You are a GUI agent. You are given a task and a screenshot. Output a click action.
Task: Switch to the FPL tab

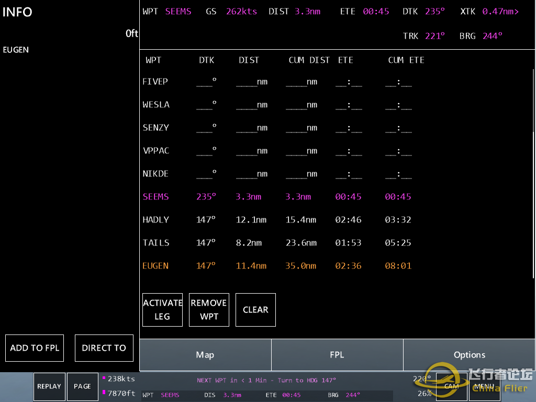pos(337,355)
